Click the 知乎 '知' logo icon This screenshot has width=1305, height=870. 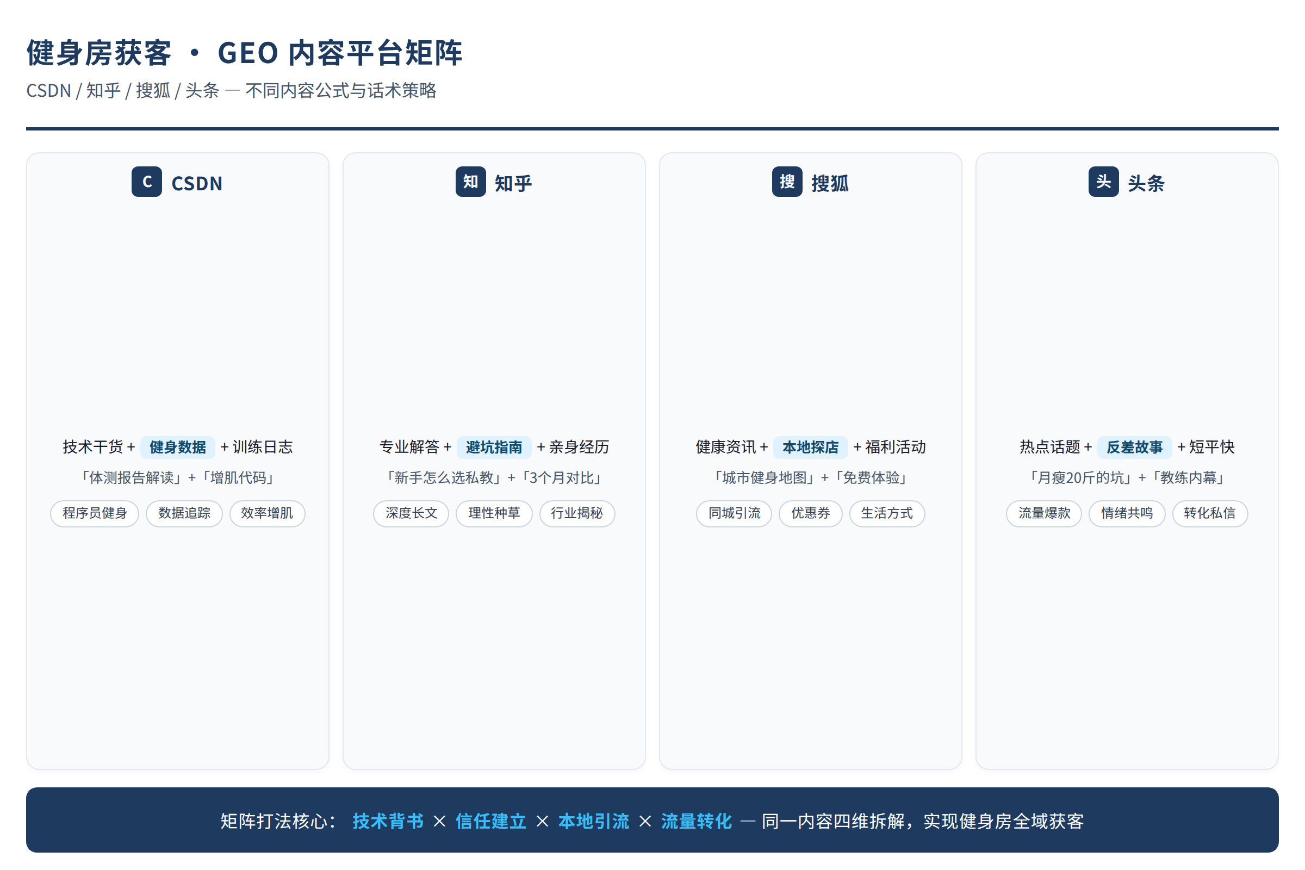click(x=470, y=182)
